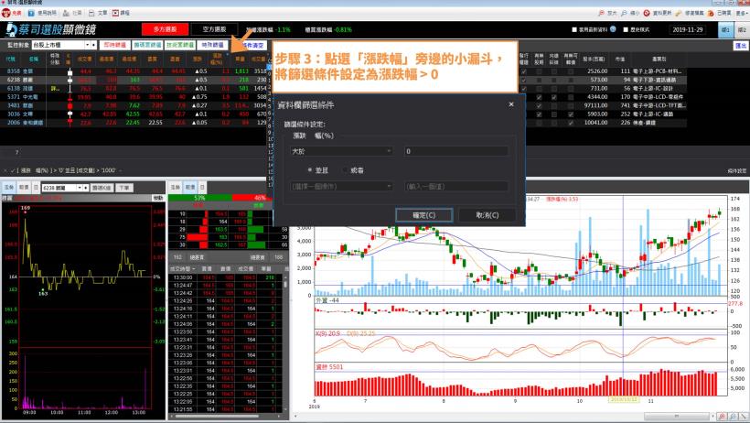The width and height of the screenshot is (750, 423).
Task: Click the 資料更新 data update icon
Action: [647, 13]
